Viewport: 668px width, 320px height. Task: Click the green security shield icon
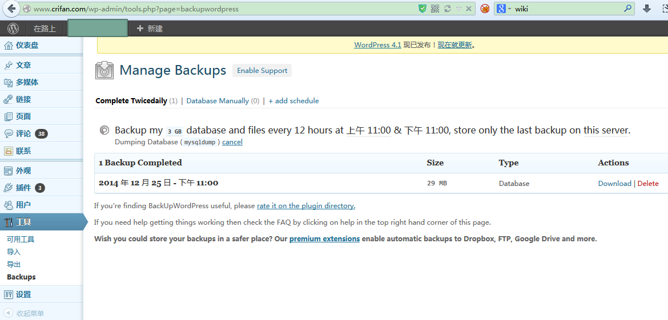point(422,9)
